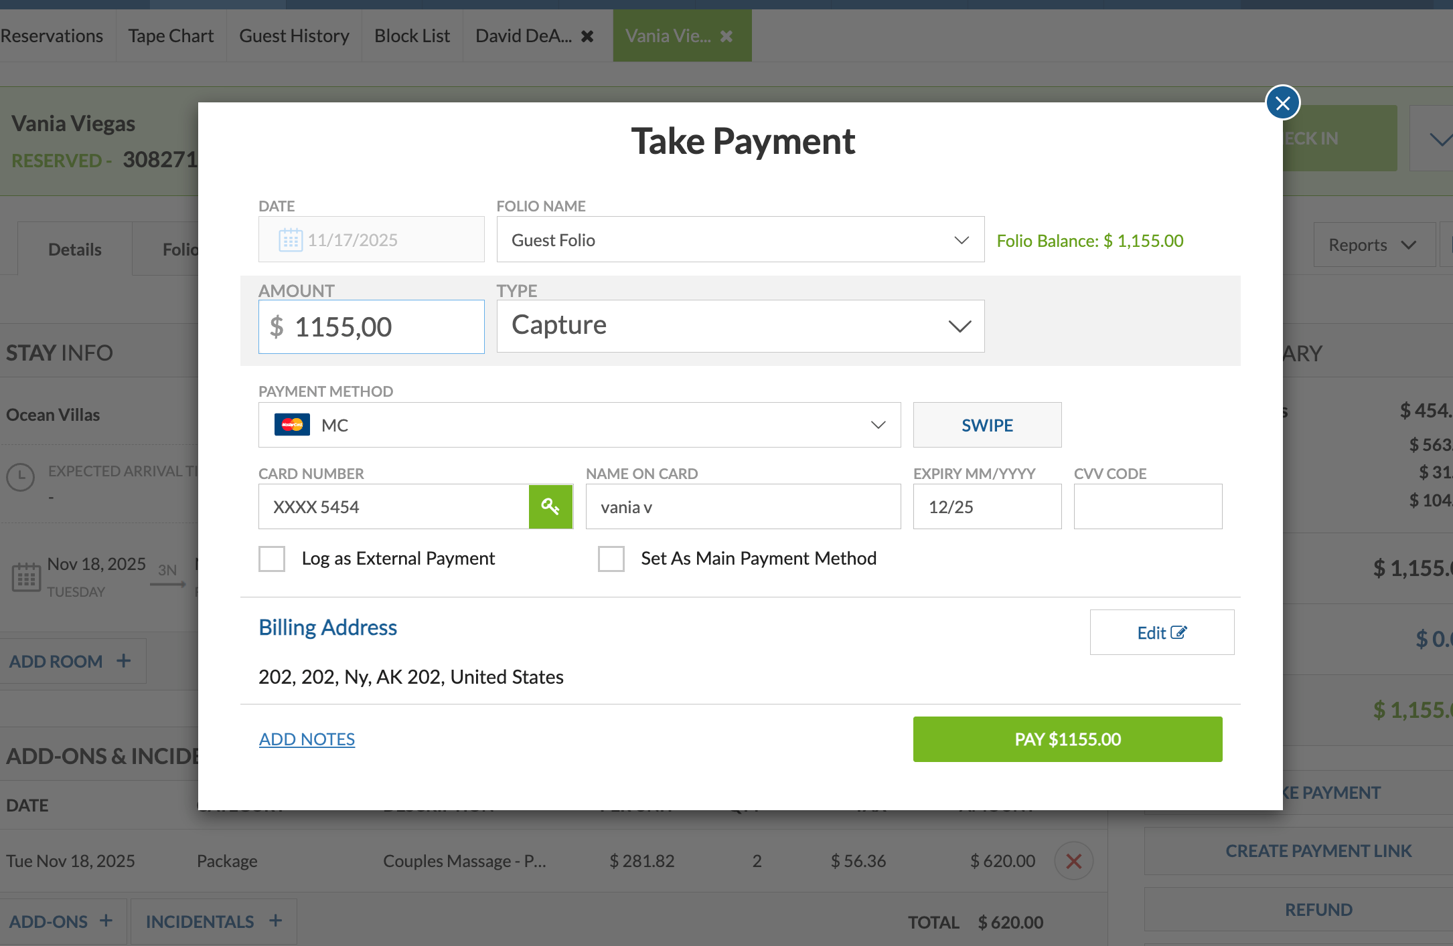Click the plus icon next to Add Room
This screenshot has width=1453, height=946.
coord(124,661)
